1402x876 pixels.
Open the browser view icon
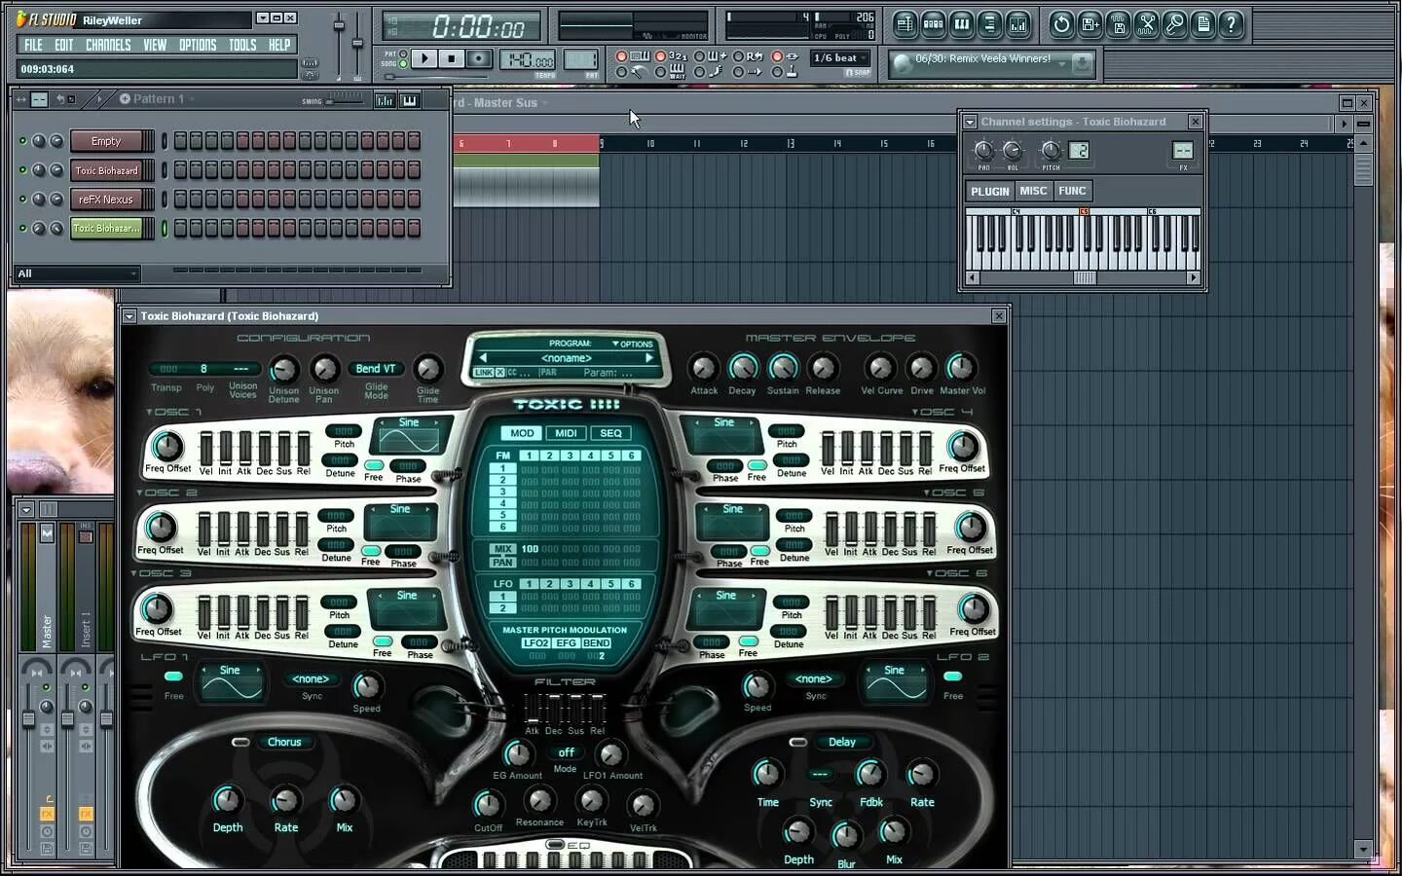(x=989, y=24)
